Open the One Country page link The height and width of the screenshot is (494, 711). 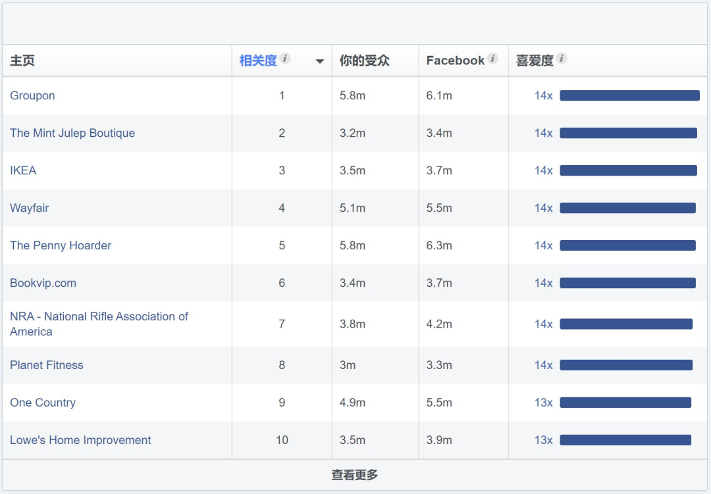43,403
